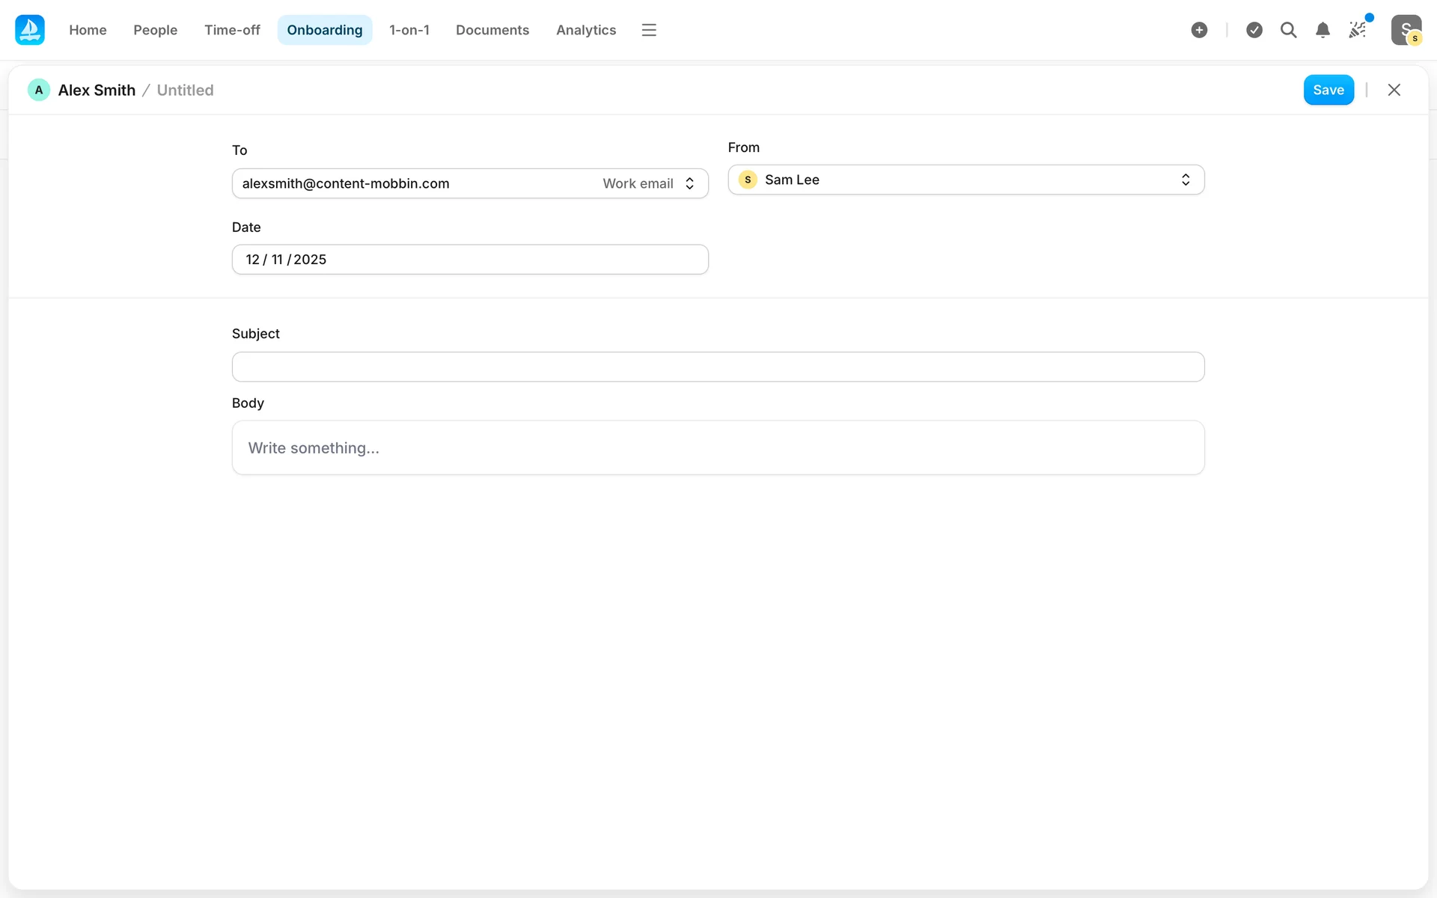
Task: Open the user profile avatar
Action: point(1406,30)
